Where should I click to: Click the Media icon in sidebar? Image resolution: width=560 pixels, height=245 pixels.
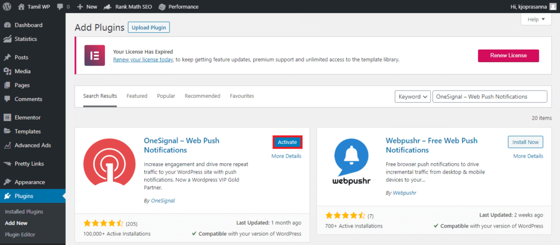click(x=7, y=71)
